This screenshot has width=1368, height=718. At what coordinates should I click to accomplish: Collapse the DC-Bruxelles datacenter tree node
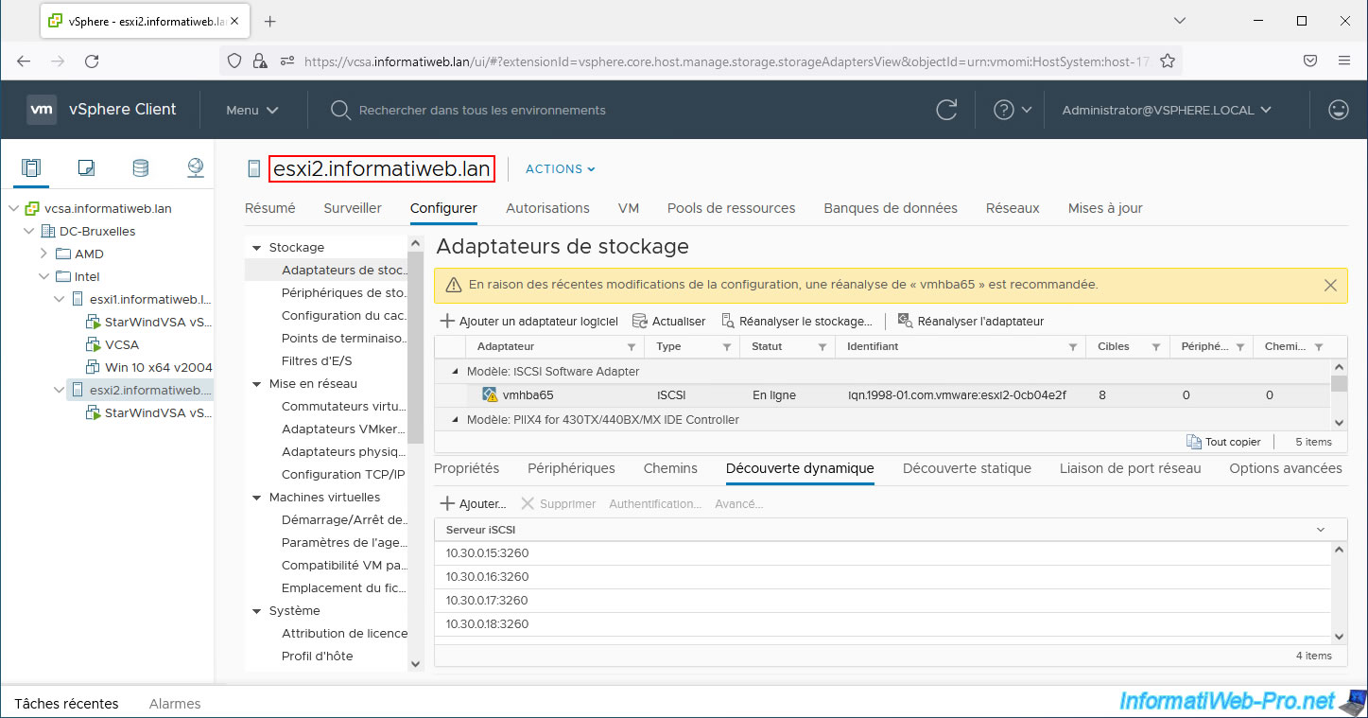[x=27, y=232]
